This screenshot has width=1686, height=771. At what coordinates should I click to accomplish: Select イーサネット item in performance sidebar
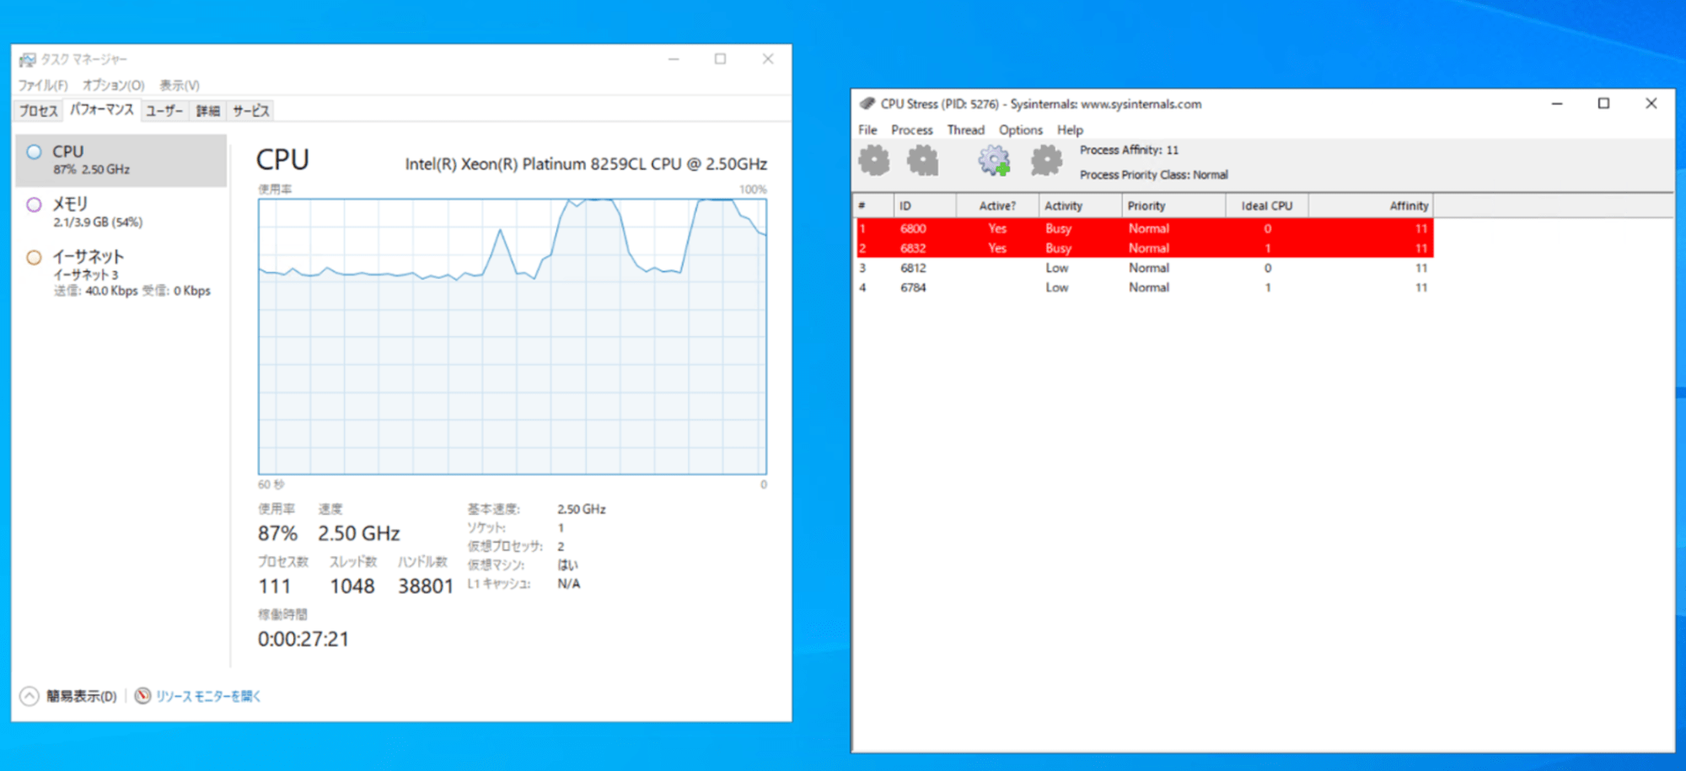coord(121,272)
